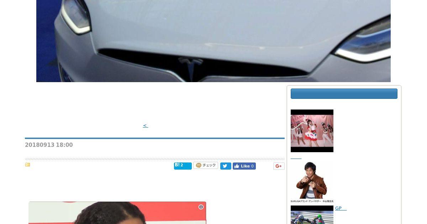Click the bottom ad image with the person

(117, 213)
